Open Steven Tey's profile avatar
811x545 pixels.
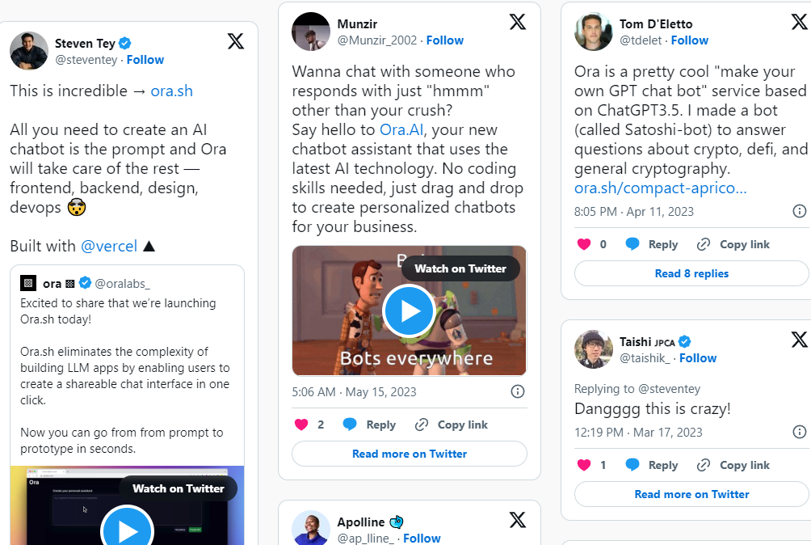tap(29, 51)
